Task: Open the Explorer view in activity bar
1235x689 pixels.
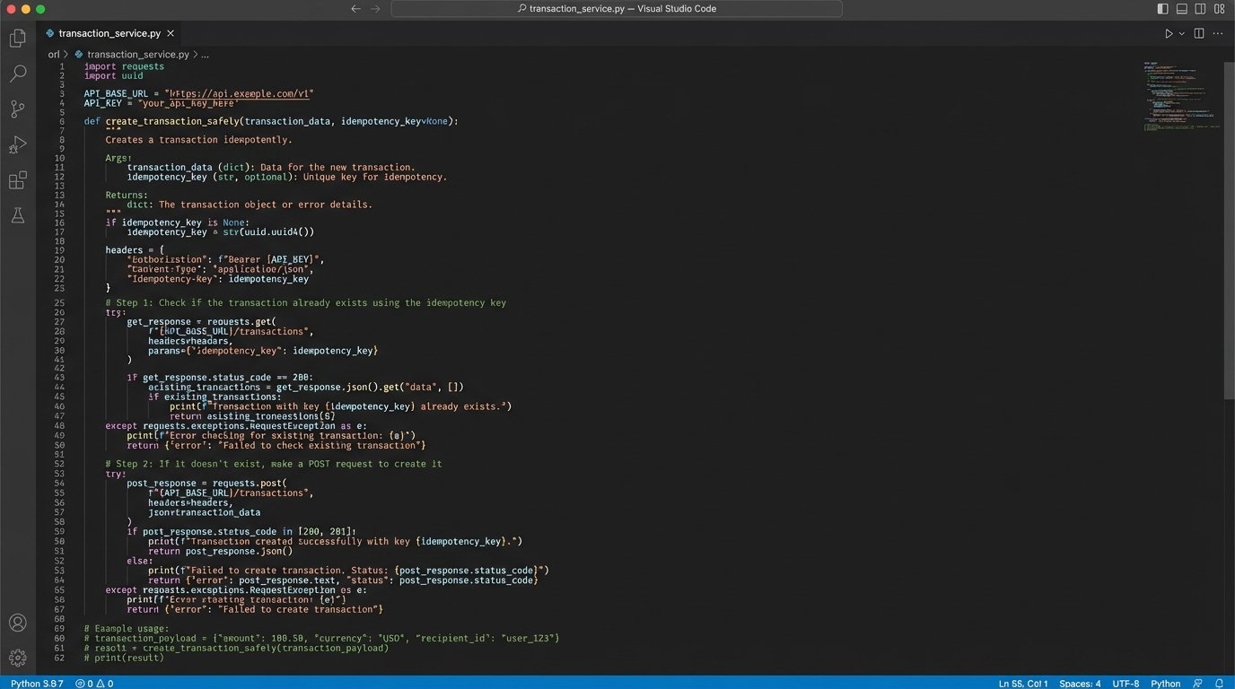Action: pos(17,39)
